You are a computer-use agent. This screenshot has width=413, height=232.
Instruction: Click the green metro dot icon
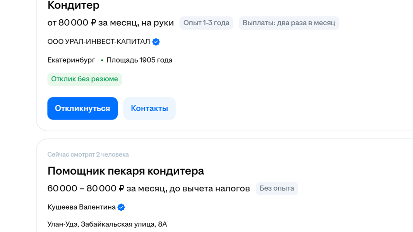pyautogui.click(x=102, y=60)
